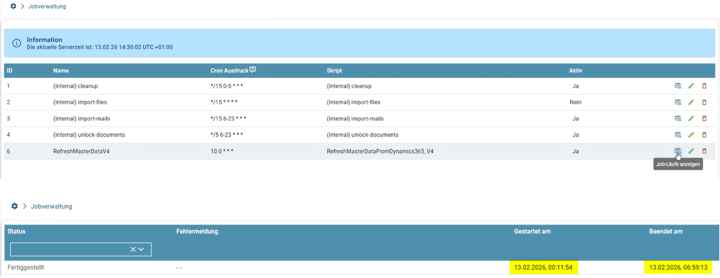Show job runs for the import-mails job
This screenshot has width=720, height=278.
click(677, 118)
